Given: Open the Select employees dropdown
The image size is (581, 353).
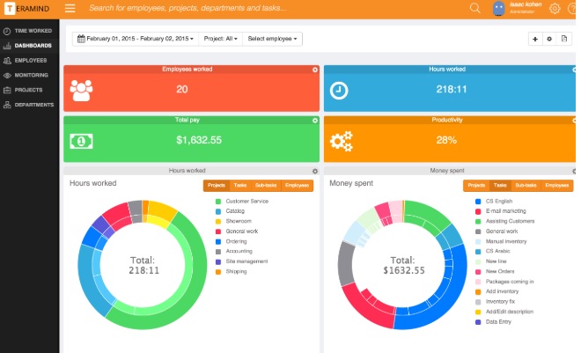Looking at the screenshot, I should coord(273,39).
